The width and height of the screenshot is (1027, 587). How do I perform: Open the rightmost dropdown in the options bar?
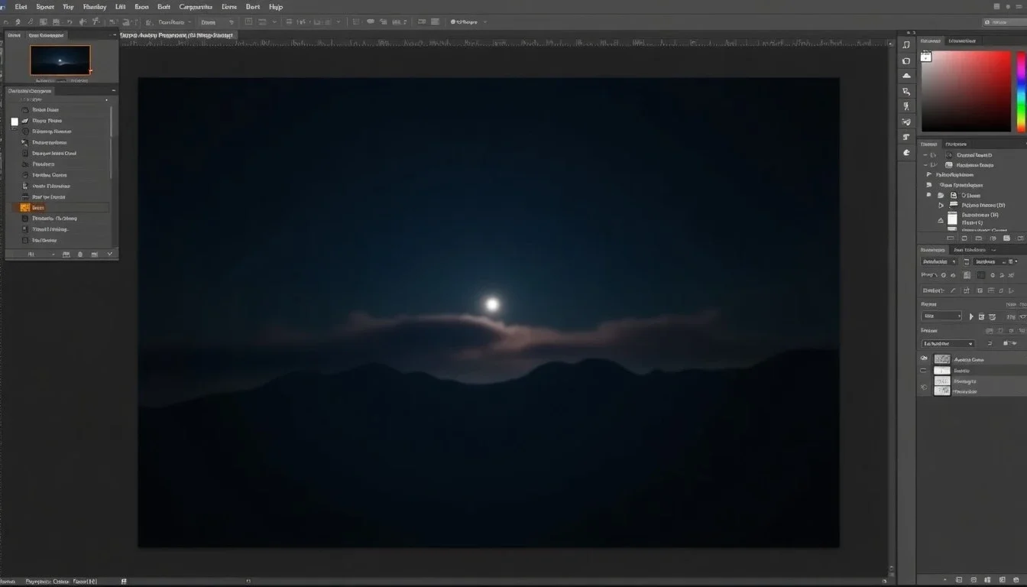(467, 22)
